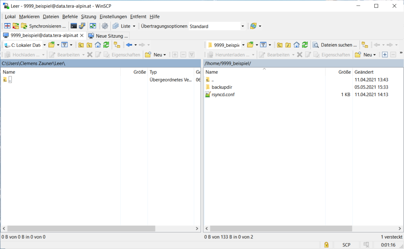Open the Dateien menu

tap(51, 17)
